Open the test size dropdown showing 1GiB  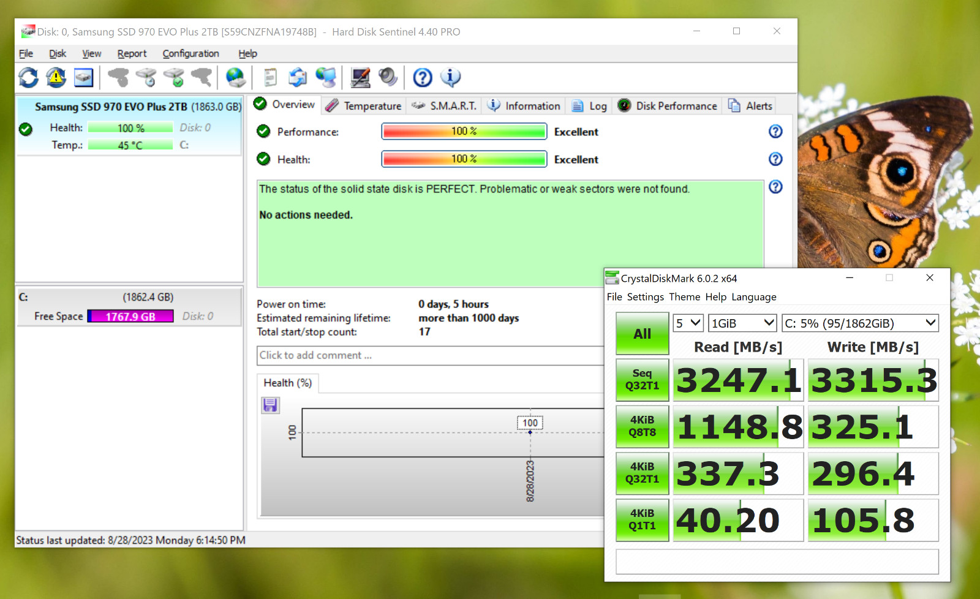coord(742,323)
